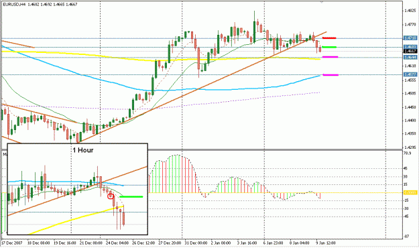Select the green level marker on main chart
The width and height of the screenshot is (419, 248).
click(x=329, y=47)
